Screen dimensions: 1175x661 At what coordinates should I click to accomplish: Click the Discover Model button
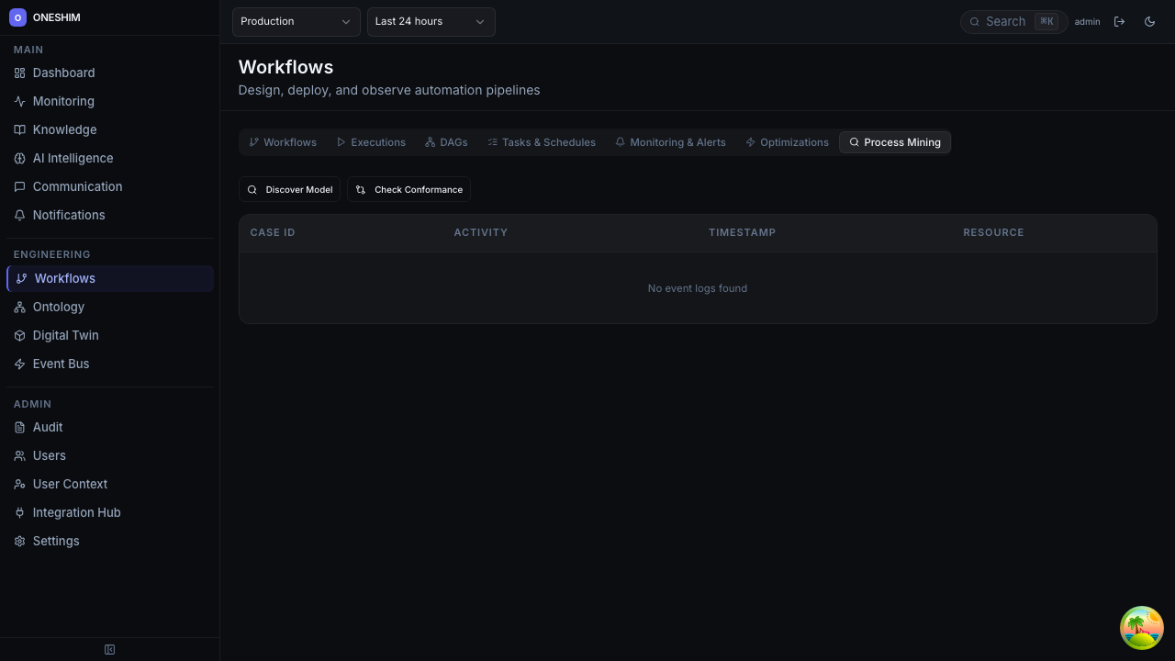tap(289, 189)
